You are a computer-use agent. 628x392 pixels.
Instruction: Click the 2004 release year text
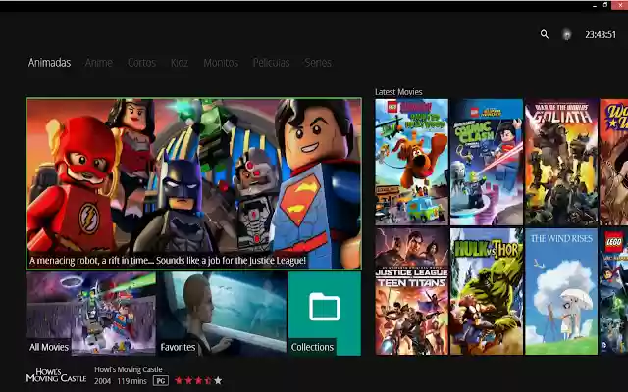click(x=102, y=381)
